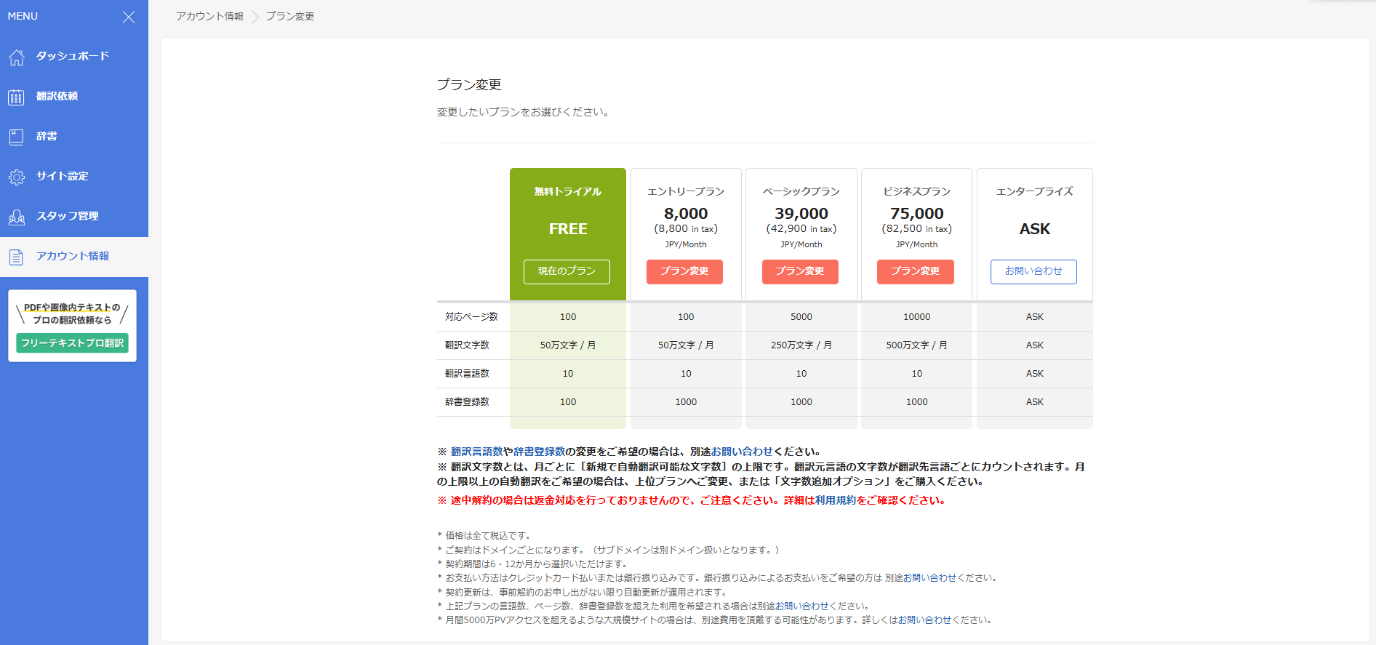The height and width of the screenshot is (645, 1376).
Task: Click the (8,800 in tax) text
Action: tap(686, 229)
